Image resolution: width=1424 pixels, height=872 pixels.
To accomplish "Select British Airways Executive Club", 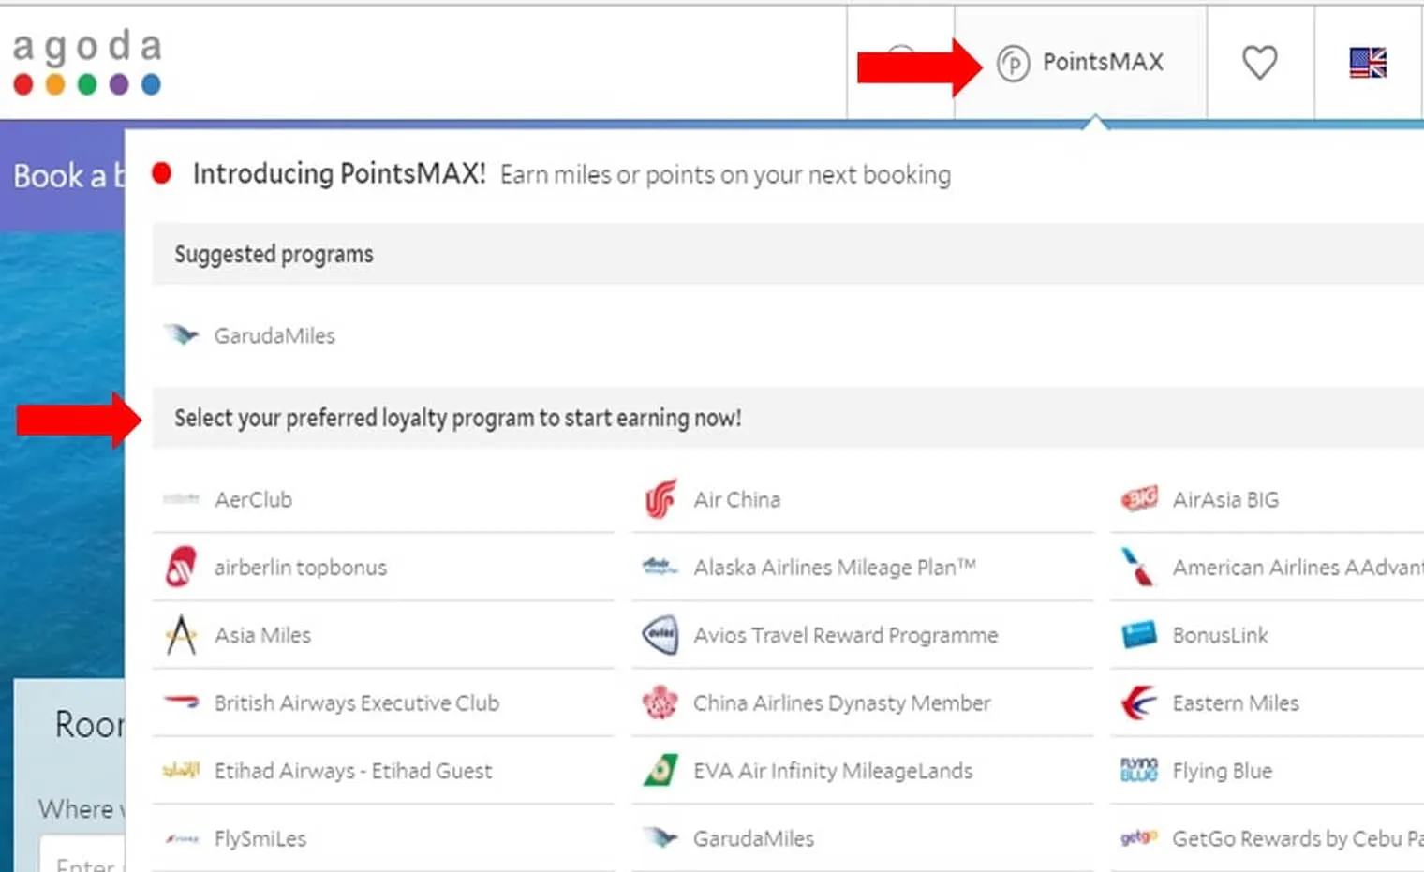I will point(356,702).
